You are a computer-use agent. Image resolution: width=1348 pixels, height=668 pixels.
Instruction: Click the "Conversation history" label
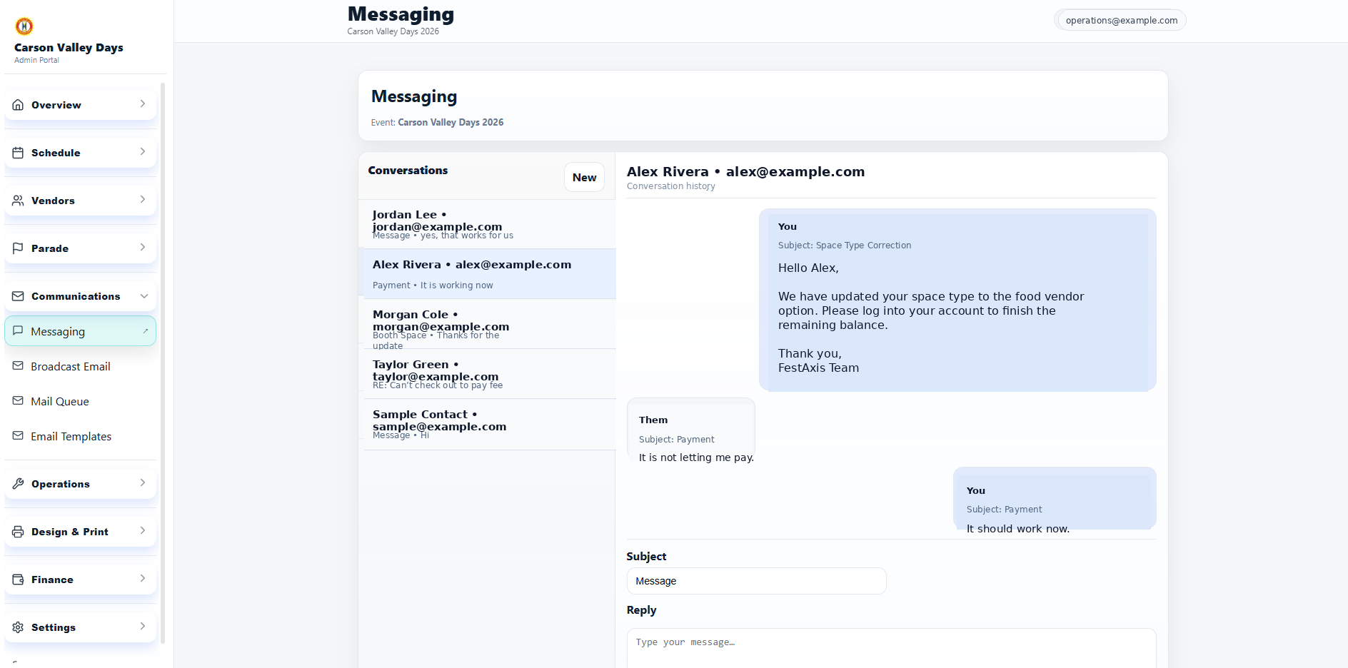tap(670, 186)
